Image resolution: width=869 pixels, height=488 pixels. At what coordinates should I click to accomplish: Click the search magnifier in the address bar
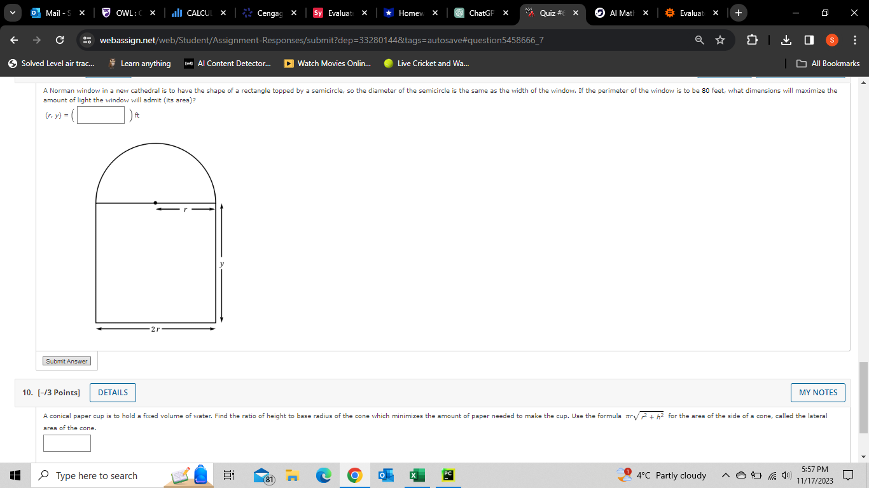click(699, 39)
